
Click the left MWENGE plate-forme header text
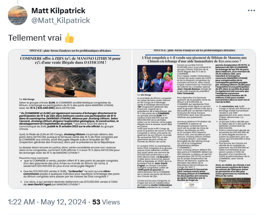pos(70,50)
